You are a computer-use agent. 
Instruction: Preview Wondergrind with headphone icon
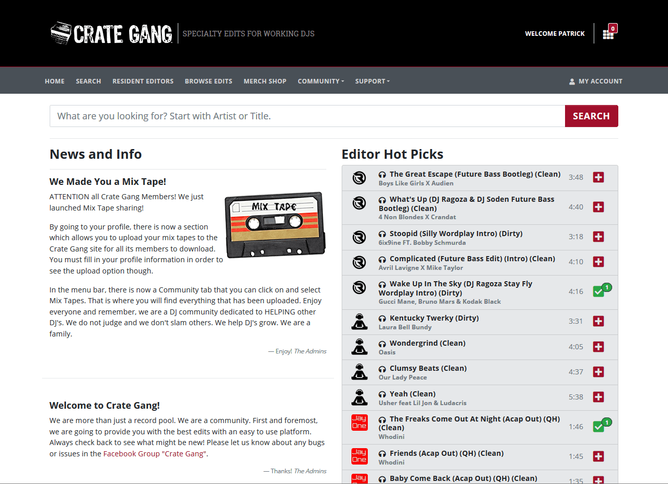point(382,344)
